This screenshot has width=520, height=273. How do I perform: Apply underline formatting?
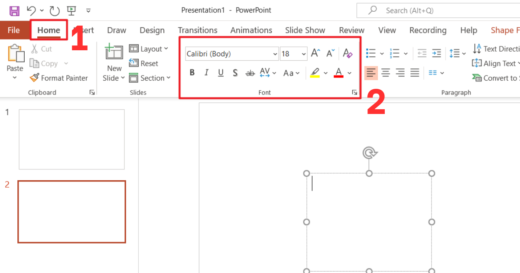pos(221,72)
